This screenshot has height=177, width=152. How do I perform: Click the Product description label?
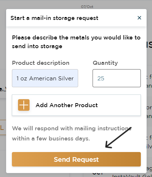(x=41, y=63)
